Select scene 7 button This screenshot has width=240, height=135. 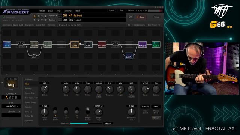coord(42,20)
